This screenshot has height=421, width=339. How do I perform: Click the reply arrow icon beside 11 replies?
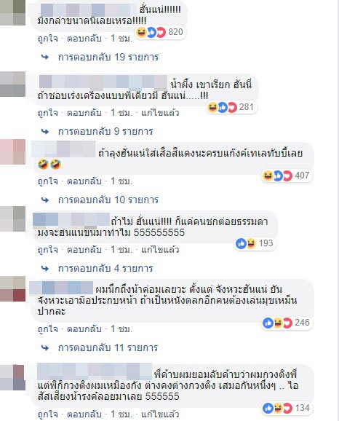tap(45, 348)
